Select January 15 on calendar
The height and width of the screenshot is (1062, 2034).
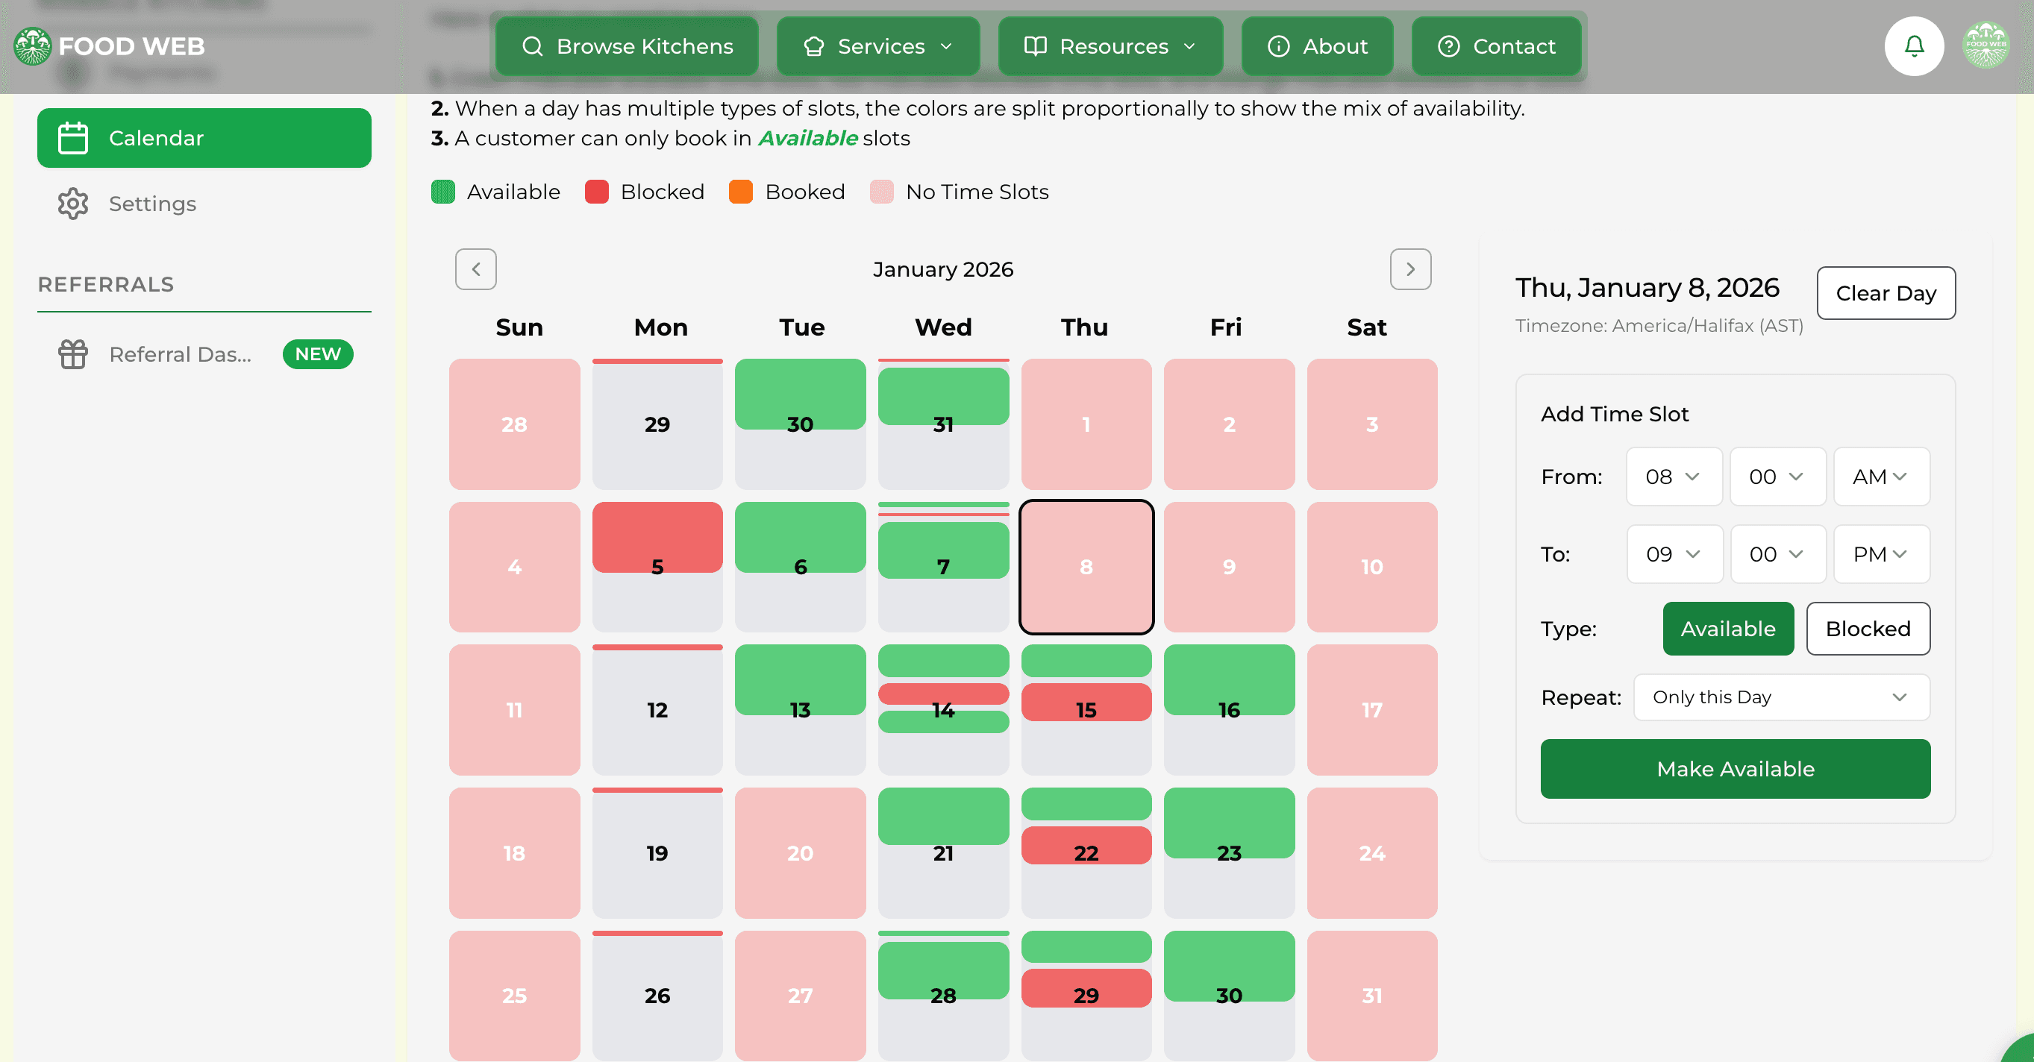click(x=1086, y=709)
